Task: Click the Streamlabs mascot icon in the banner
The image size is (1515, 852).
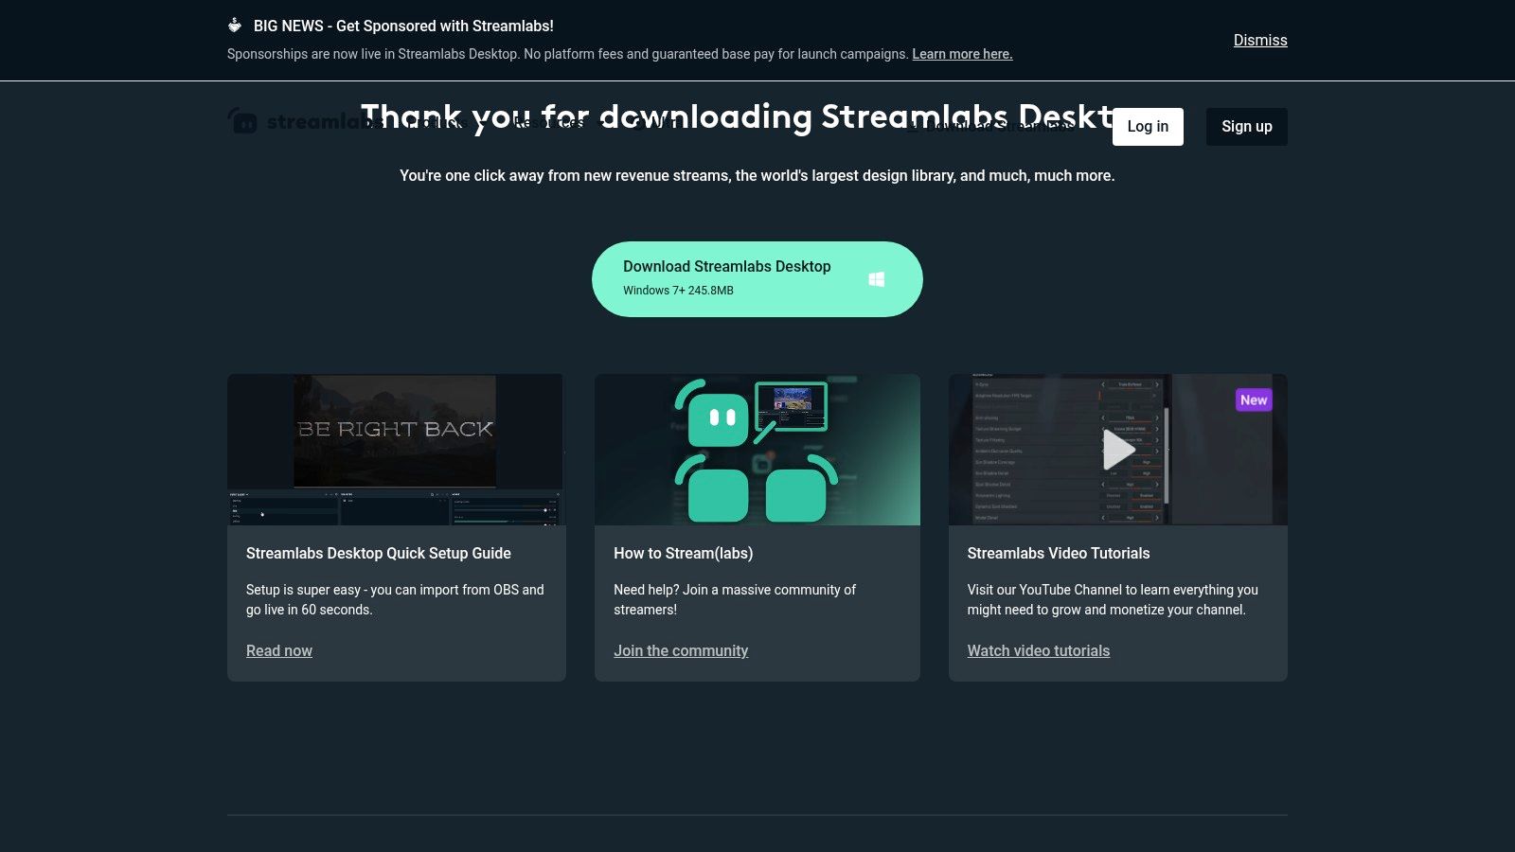Action: (x=233, y=26)
